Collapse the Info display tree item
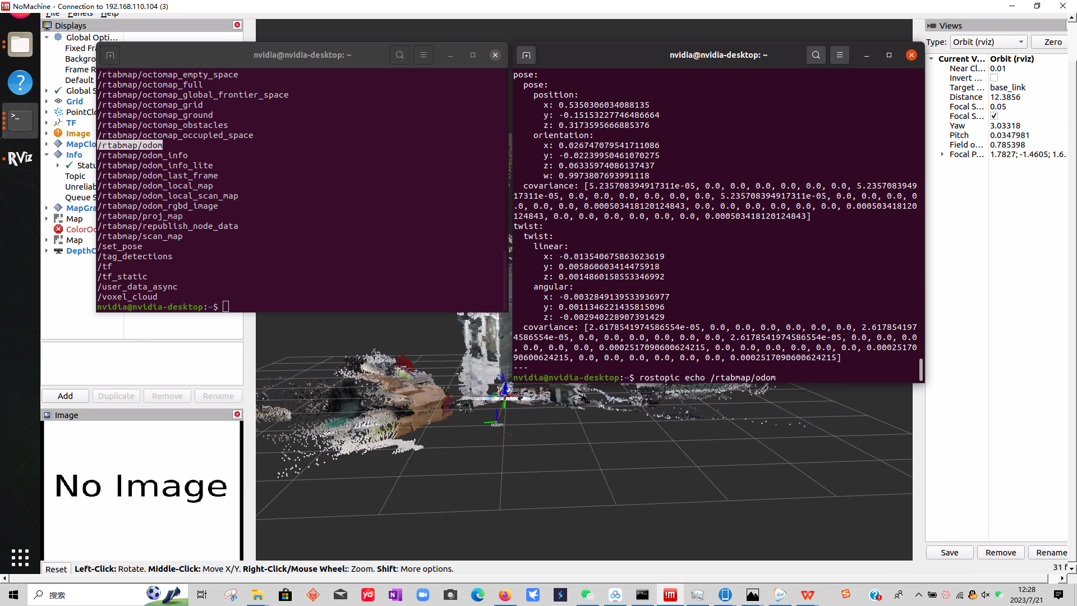Image resolution: width=1077 pixels, height=606 pixels. [47, 155]
